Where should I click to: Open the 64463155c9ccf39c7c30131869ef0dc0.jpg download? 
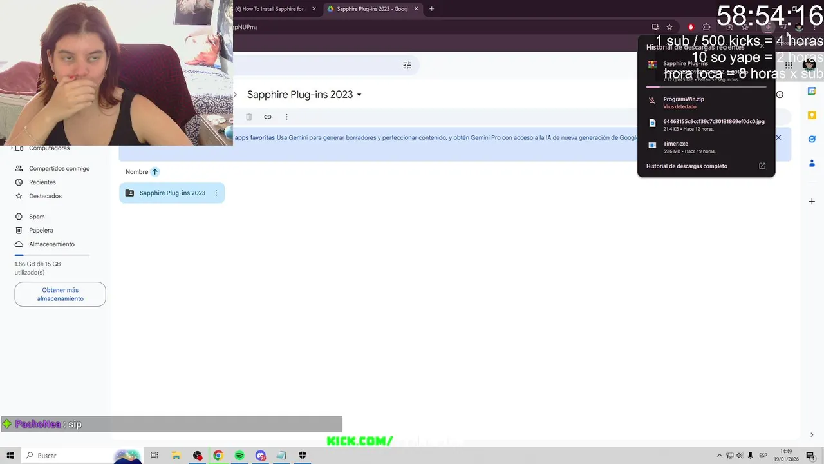tap(706, 124)
